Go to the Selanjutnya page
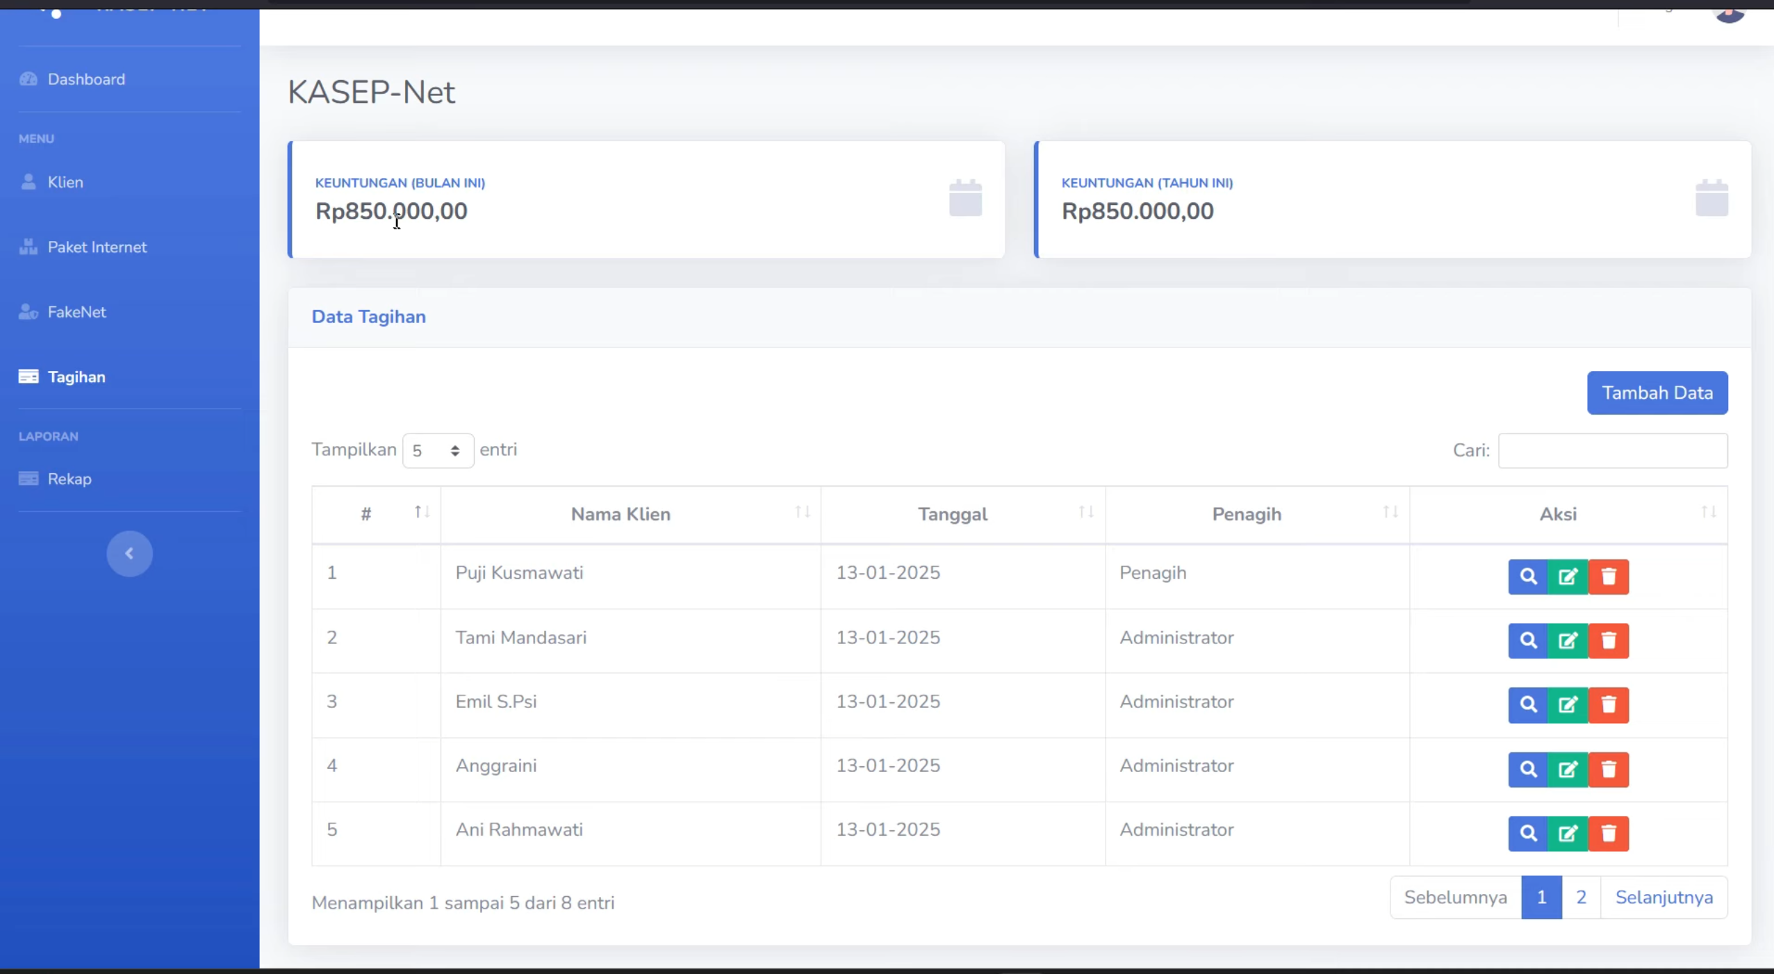Viewport: 1774px width, 974px height. tap(1664, 898)
